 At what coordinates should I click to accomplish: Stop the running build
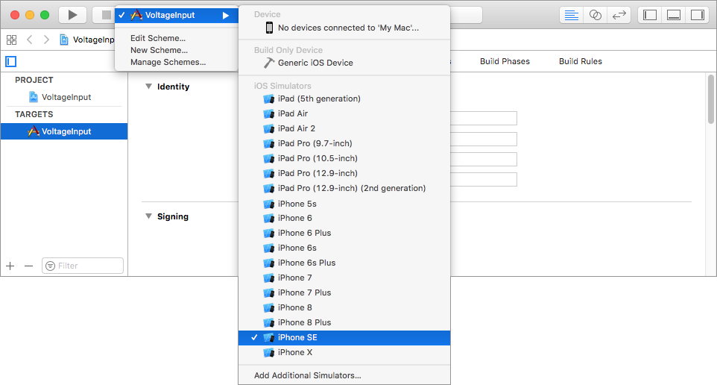click(104, 15)
